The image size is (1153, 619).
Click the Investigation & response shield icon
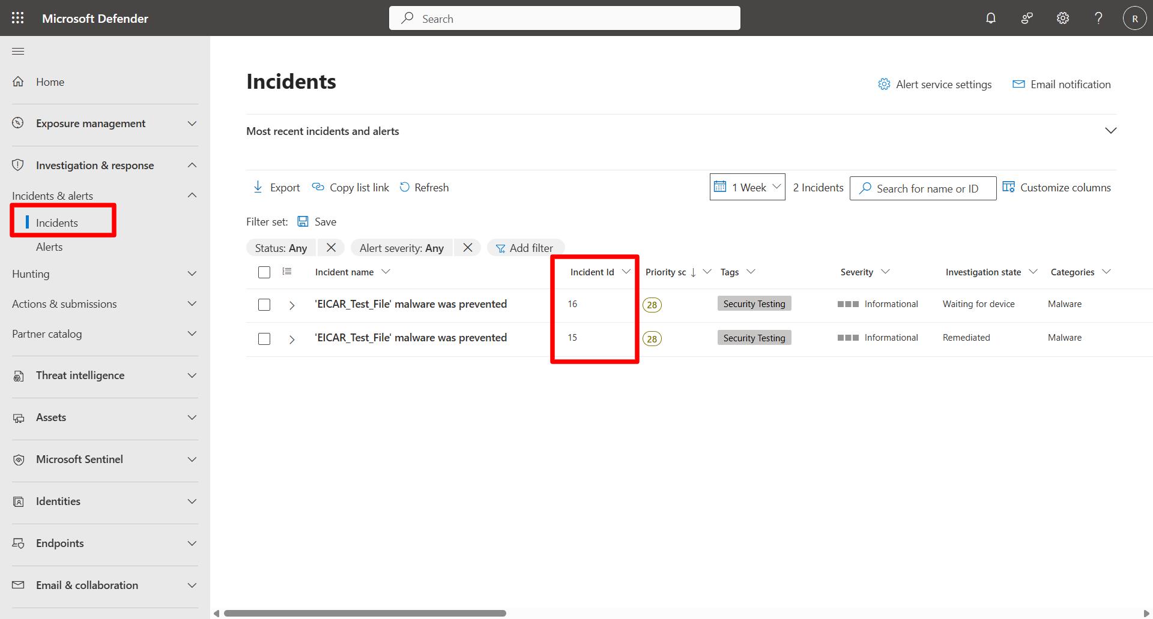pyautogui.click(x=18, y=165)
